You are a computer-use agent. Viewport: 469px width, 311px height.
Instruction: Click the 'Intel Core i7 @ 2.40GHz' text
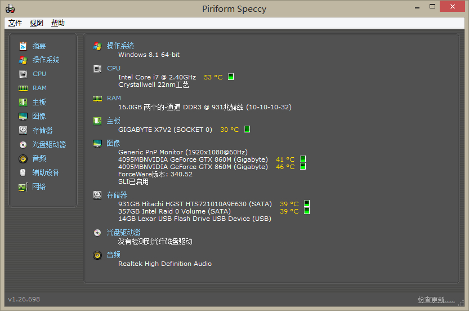coord(157,77)
